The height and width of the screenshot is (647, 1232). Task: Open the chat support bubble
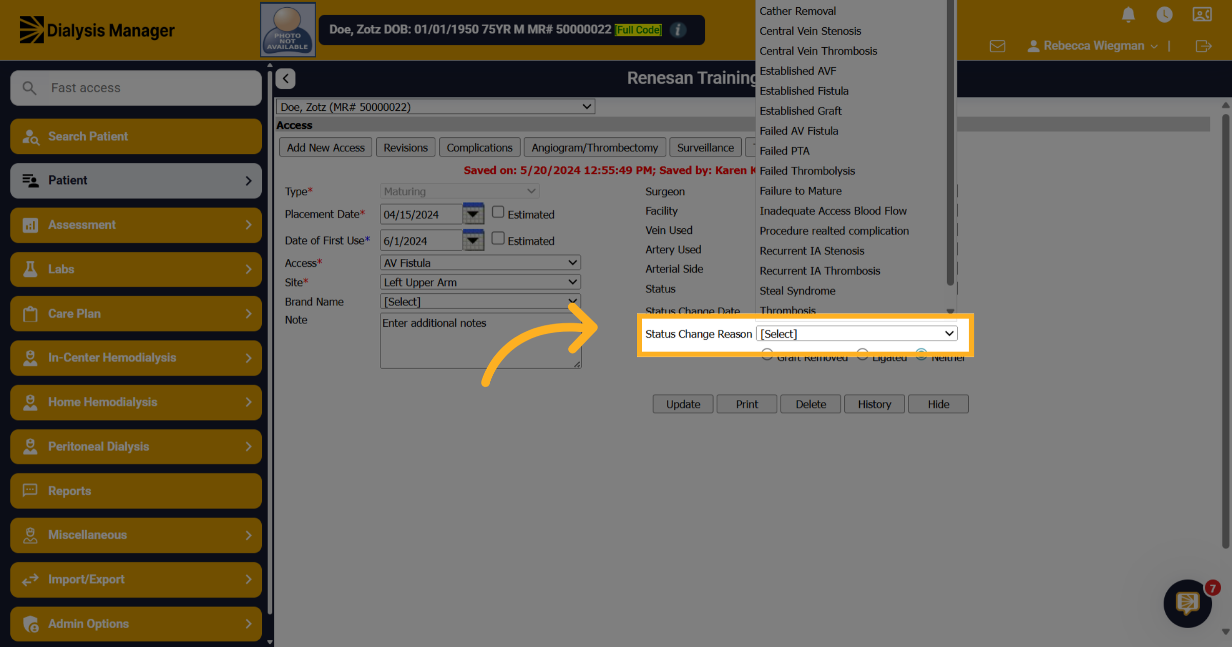tap(1187, 604)
